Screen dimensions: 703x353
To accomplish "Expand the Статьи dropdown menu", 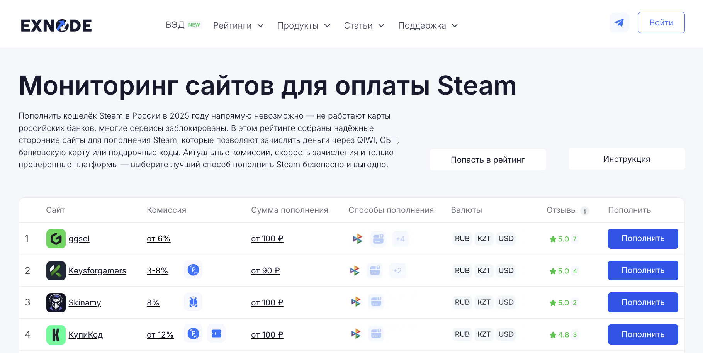I will coord(364,25).
